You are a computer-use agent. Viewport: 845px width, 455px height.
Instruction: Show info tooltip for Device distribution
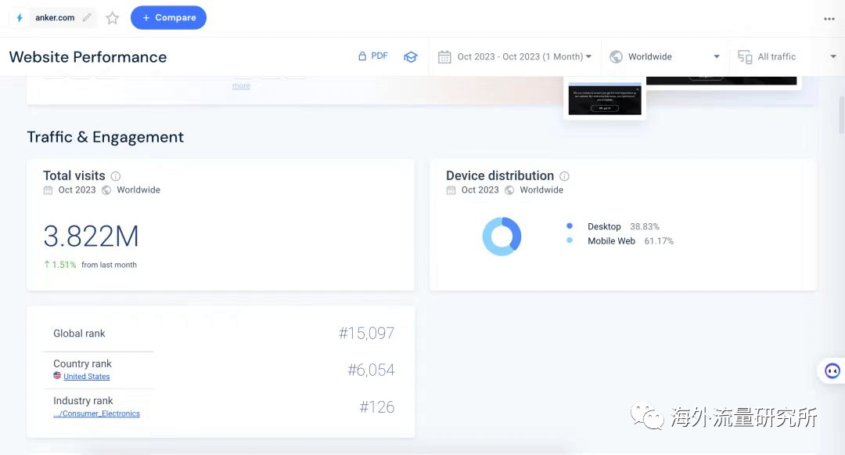(x=564, y=176)
